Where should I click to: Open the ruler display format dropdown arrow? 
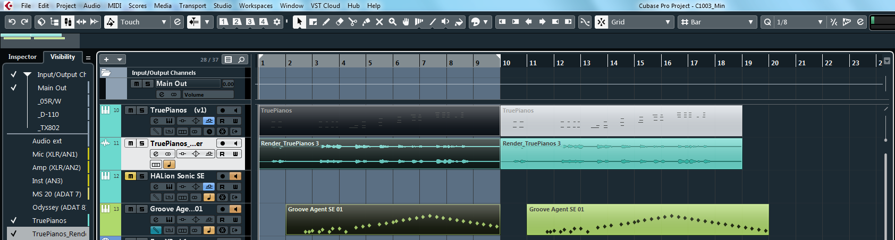click(887, 61)
